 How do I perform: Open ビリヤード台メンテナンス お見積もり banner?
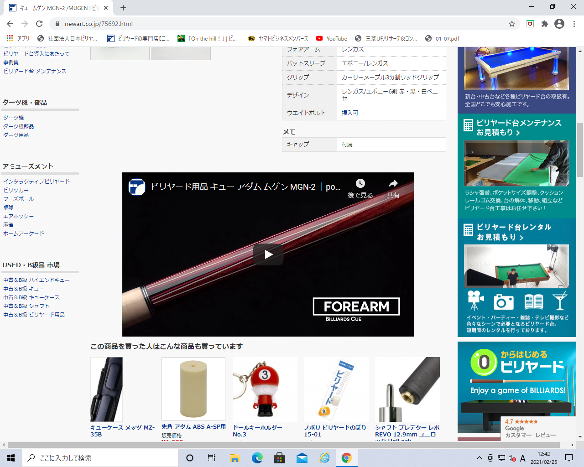tap(516, 166)
